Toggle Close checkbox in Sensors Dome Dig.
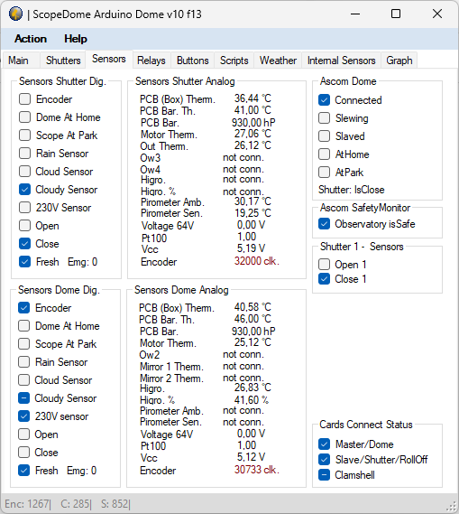The height and width of the screenshot is (514, 459). pos(23,453)
